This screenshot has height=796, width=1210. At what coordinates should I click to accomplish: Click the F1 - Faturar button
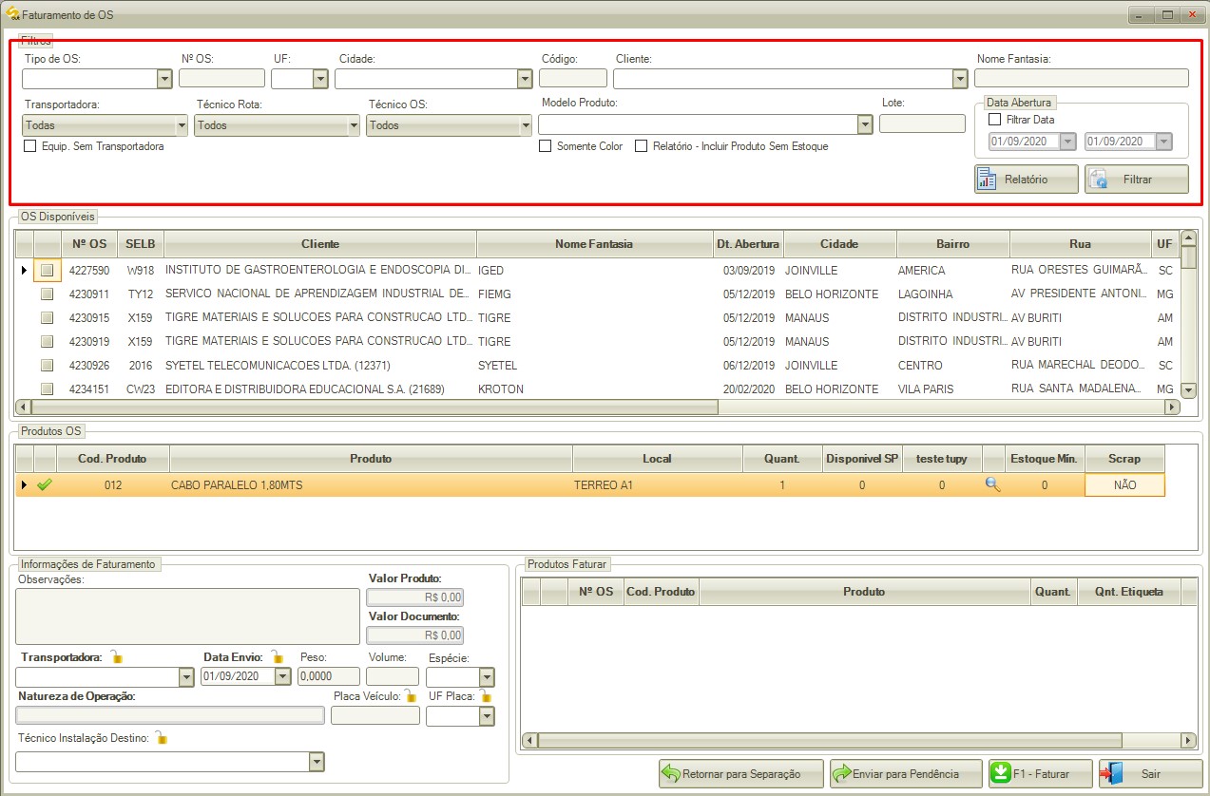(1041, 774)
